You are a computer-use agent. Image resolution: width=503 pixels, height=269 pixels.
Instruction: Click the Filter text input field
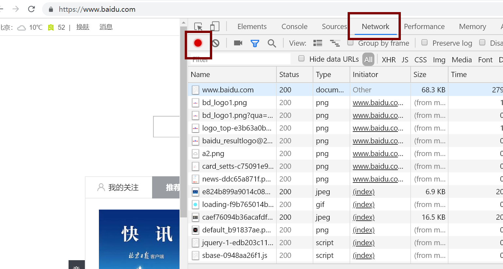click(240, 59)
